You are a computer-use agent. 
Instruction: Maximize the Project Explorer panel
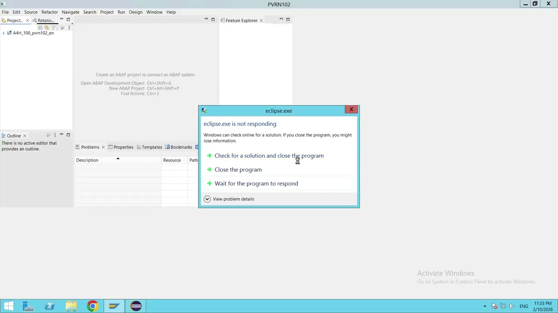click(68, 20)
